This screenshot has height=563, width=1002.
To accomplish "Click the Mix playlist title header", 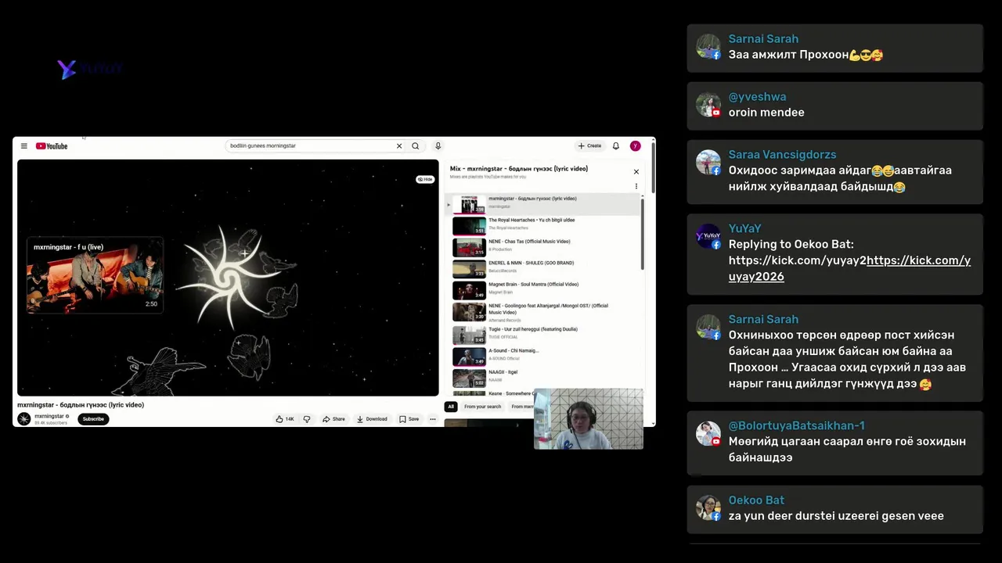I will (x=519, y=169).
